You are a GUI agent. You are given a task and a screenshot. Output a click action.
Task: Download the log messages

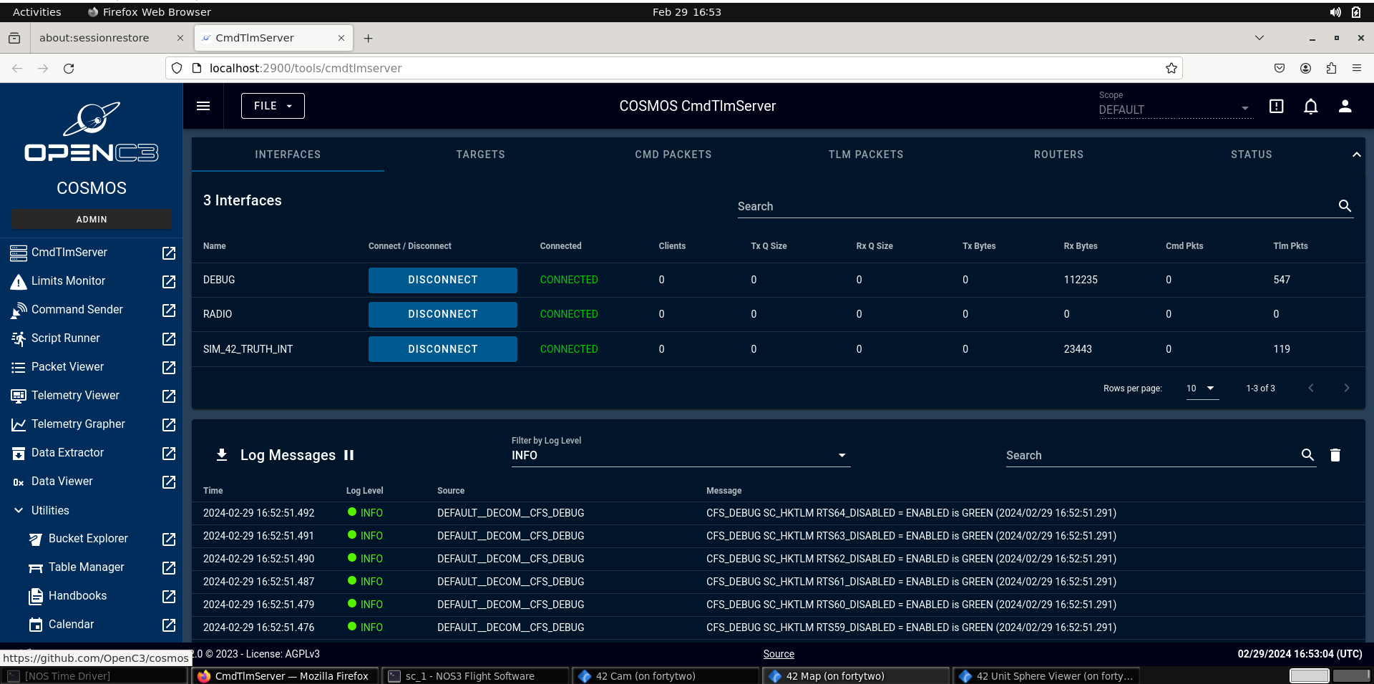click(x=222, y=455)
